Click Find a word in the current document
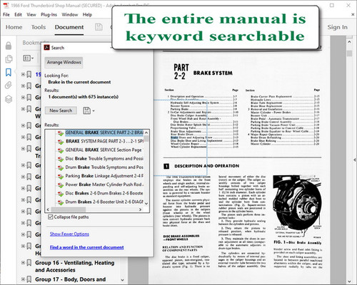The width and height of the screenshot is (357, 285). tap(86, 247)
